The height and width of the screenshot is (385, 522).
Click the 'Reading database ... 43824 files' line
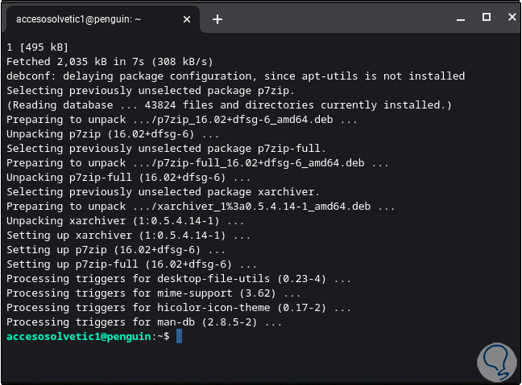[230, 104]
